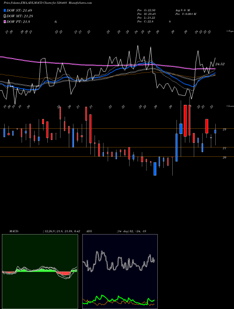Screen dimensions: 234x309
Task: Click the MACD values '(12,26,9) 21.8, 21.38, 0.42'
Action: 61,231
